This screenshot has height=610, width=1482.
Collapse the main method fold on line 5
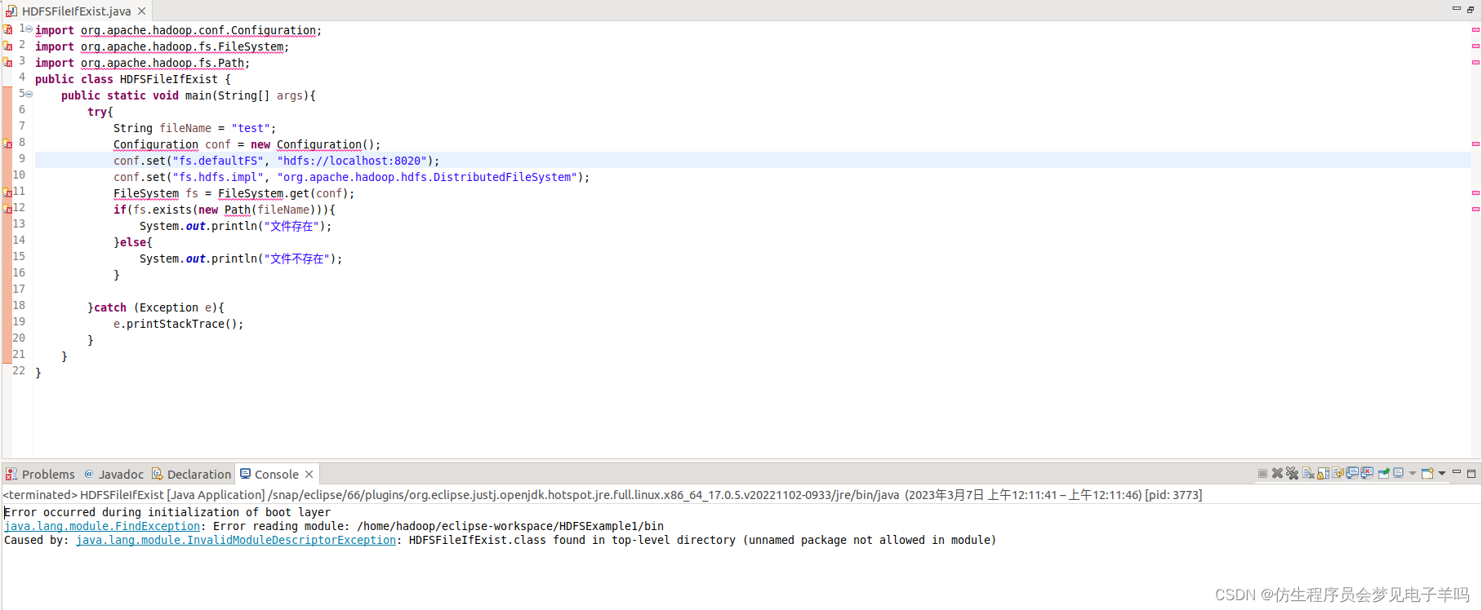pos(29,94)
